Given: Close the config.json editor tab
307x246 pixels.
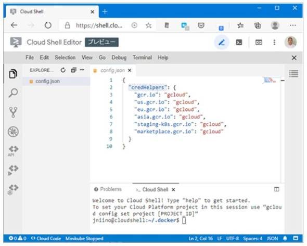Looking at the screenshot, I should (130, 70).
